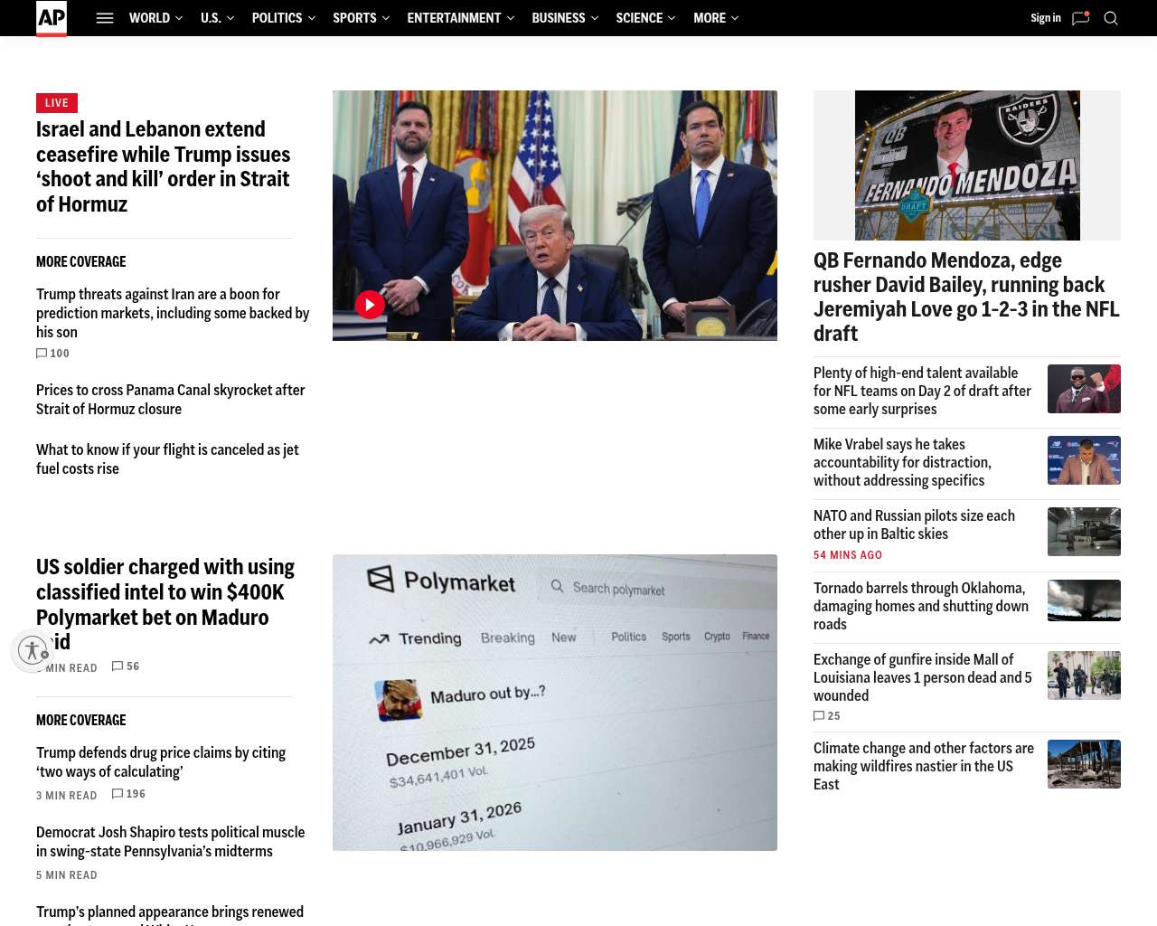1157x926 pixels.
Task: Open Trump's planned appearance story
Action: 170,913
